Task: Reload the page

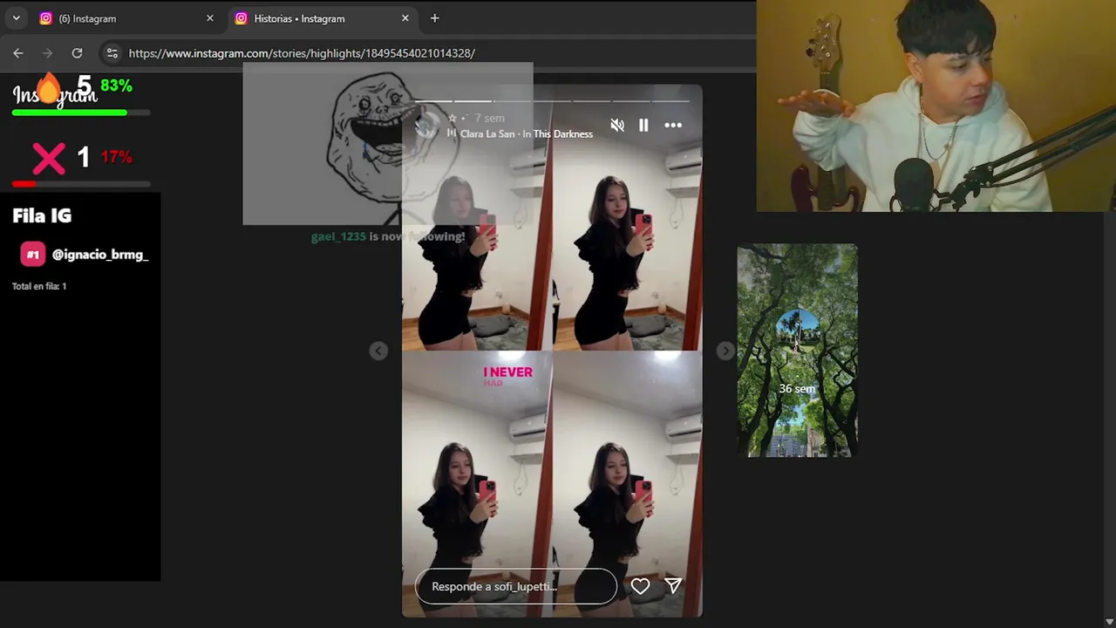Action: coord(77,53)
